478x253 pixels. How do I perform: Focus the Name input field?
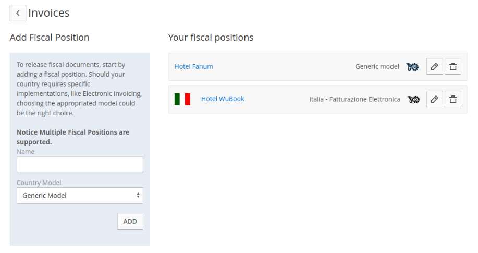pyautogui.click(x=80, y=165)
